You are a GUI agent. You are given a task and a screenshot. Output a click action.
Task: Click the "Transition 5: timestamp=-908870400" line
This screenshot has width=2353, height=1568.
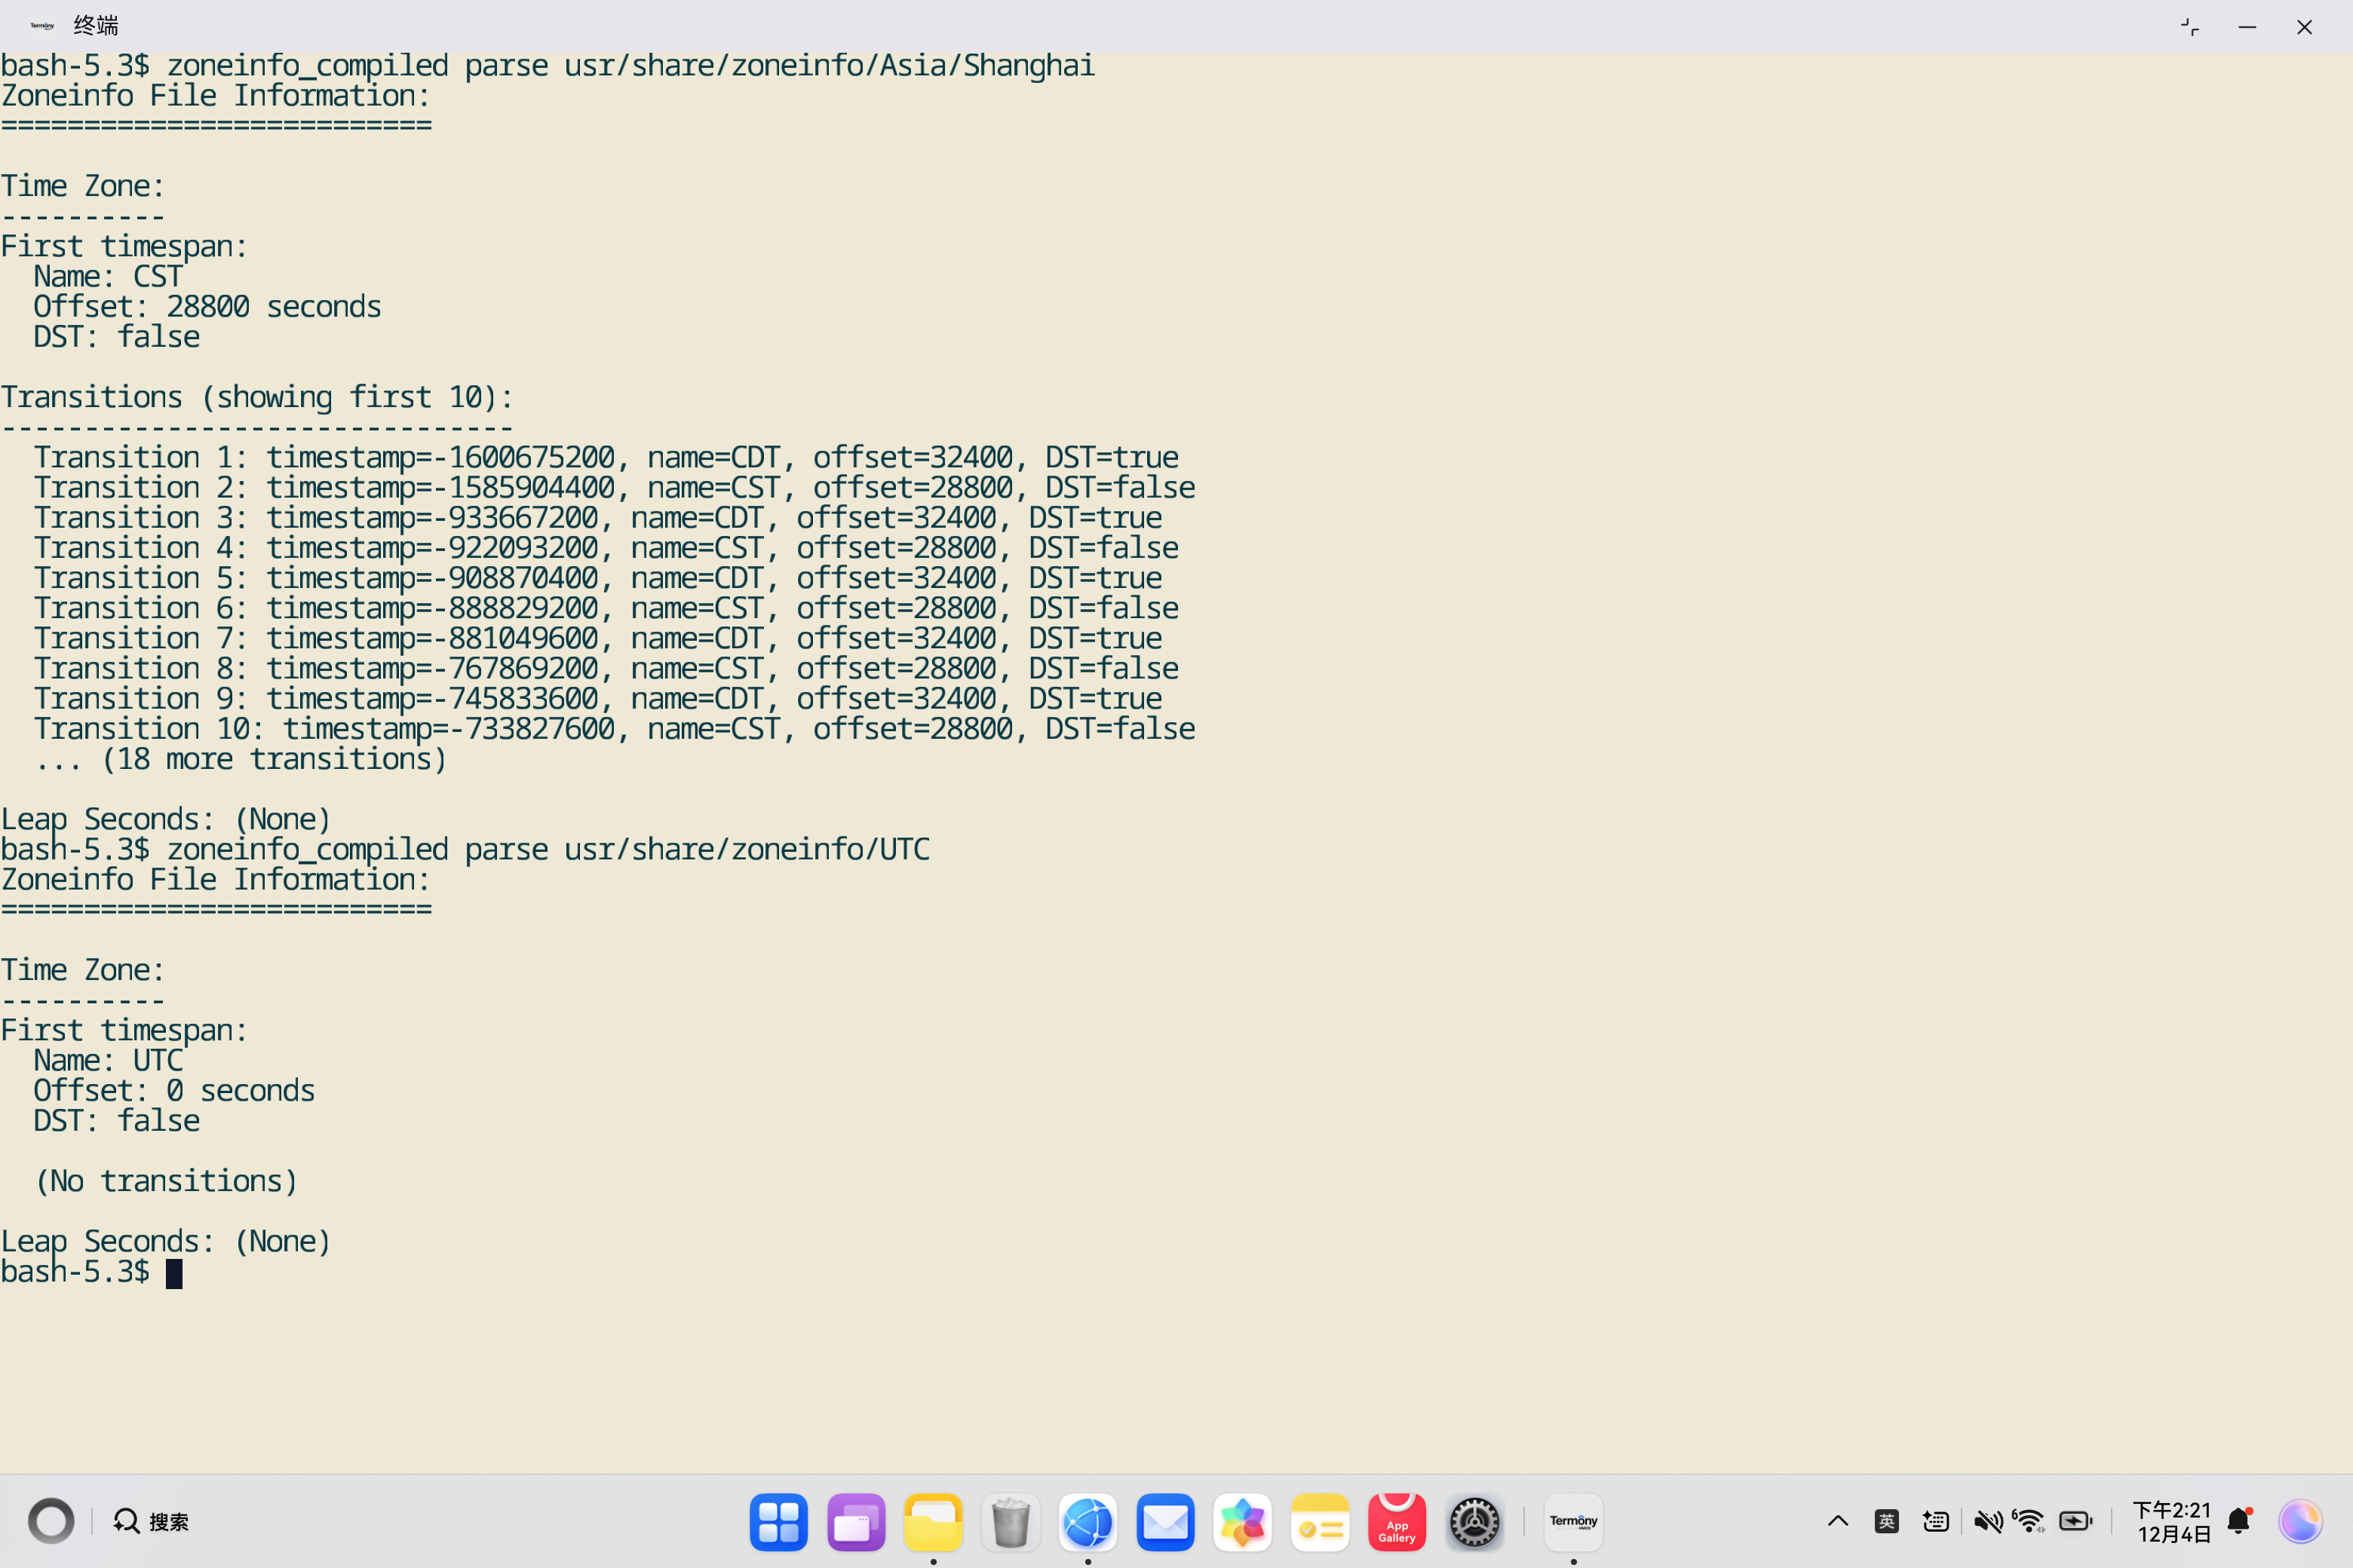[598, 578]
